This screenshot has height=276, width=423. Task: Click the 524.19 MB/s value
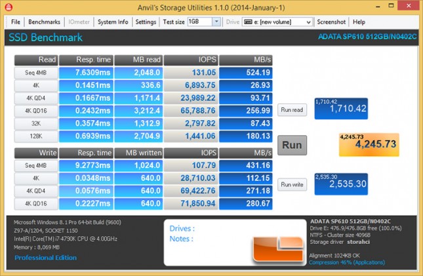click(246, 73)
